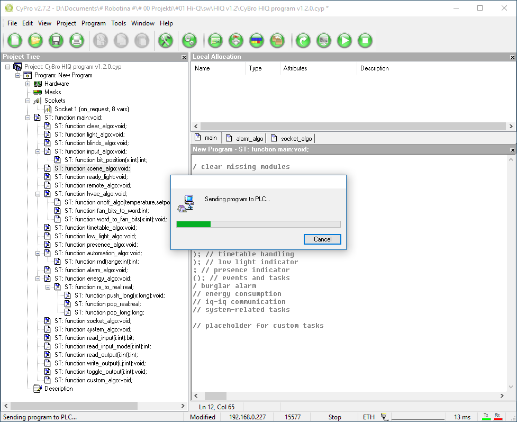The image size is (517, 422).
Task: Collapse the energy_algo function node
Action: point(38,279)
